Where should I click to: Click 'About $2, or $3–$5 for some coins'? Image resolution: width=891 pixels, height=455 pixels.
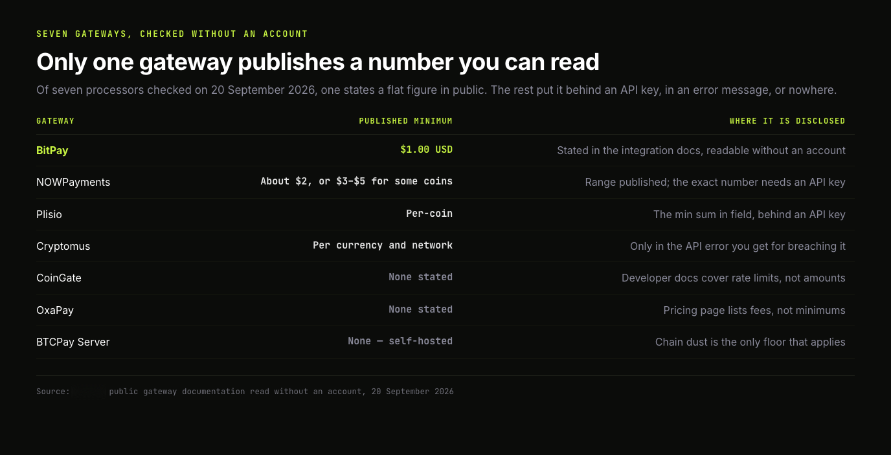point(357,181)
